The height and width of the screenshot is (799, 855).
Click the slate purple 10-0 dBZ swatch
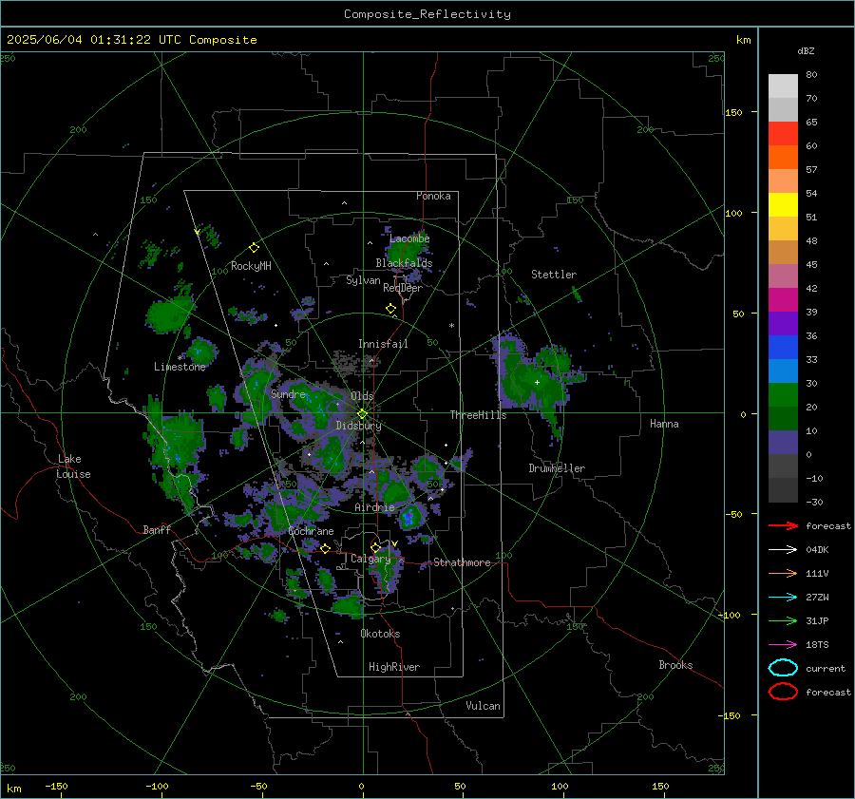coord(783,443)
